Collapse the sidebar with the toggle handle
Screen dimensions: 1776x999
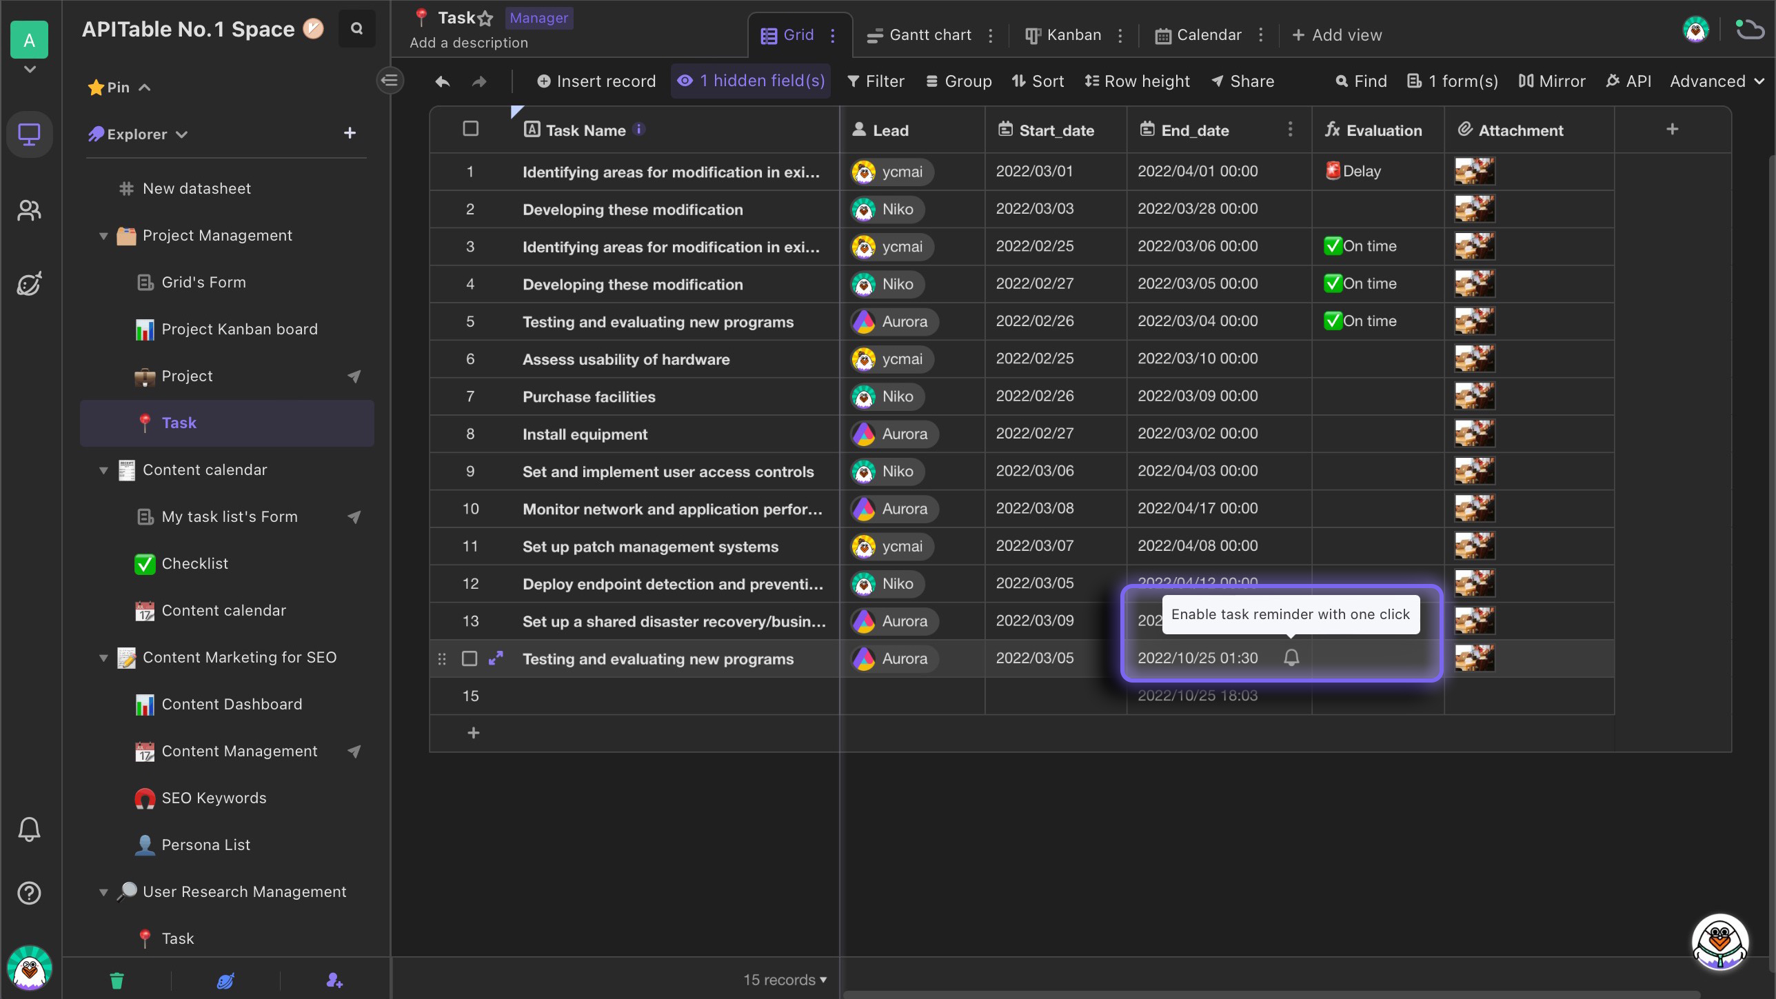(x=390, y=81)
